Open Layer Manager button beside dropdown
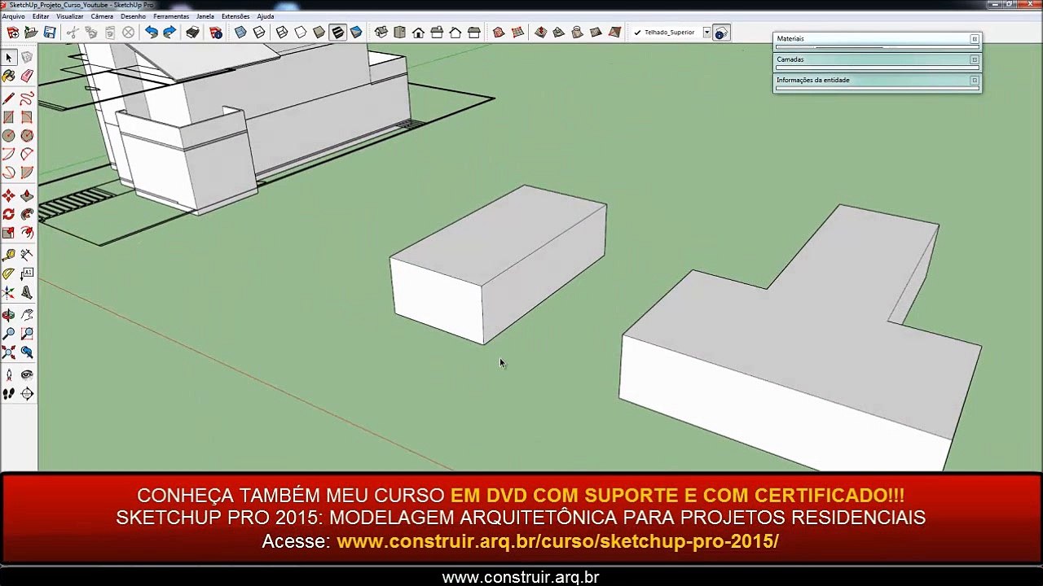 tap(721, 33)
